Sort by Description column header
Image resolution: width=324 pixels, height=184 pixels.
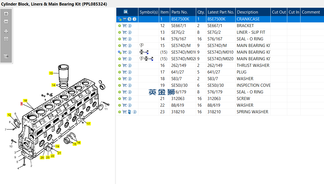(253, 12)
